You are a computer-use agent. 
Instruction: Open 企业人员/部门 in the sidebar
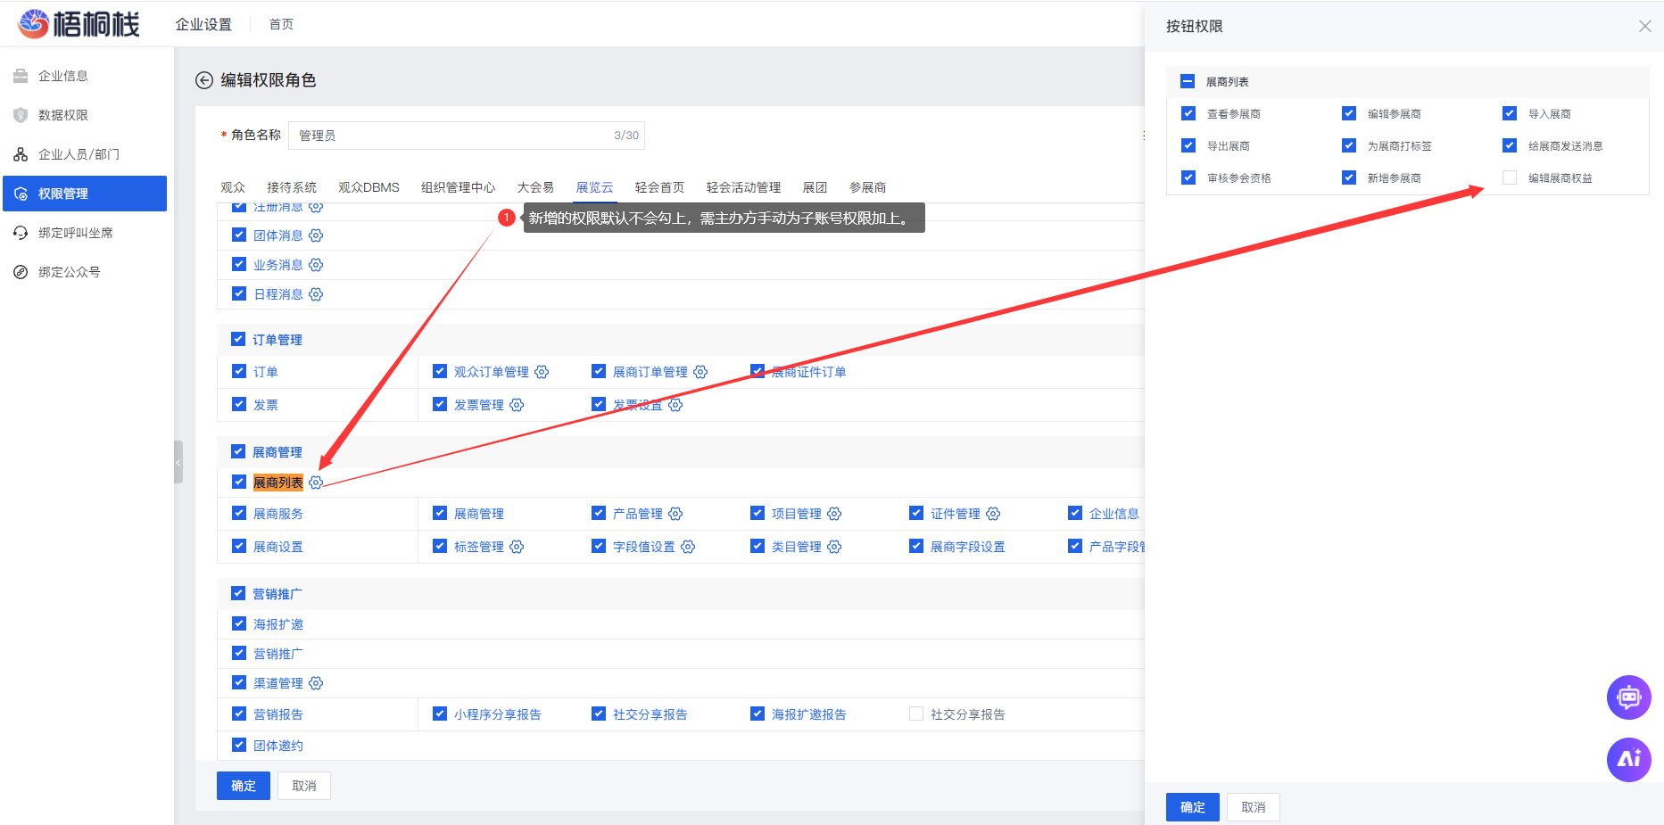tap(79, 154)
